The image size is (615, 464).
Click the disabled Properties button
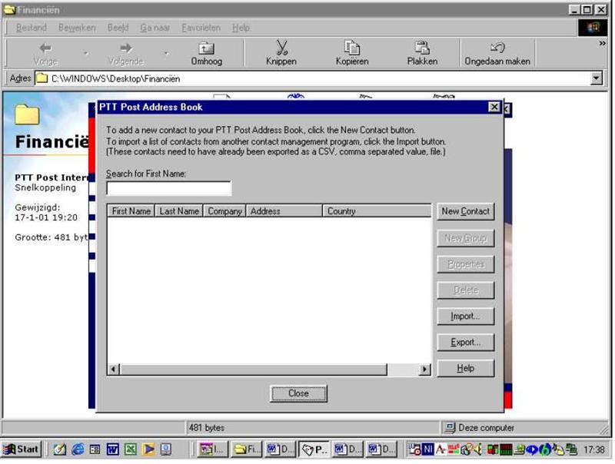pyautogui.click(x=466, y=264)
